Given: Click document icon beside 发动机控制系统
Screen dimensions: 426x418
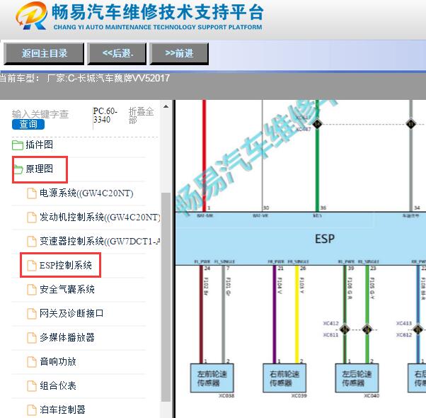Looking at the screenshot, I should [32, 218].
